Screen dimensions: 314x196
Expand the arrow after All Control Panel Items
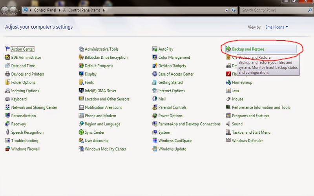(x=104, y=10)
